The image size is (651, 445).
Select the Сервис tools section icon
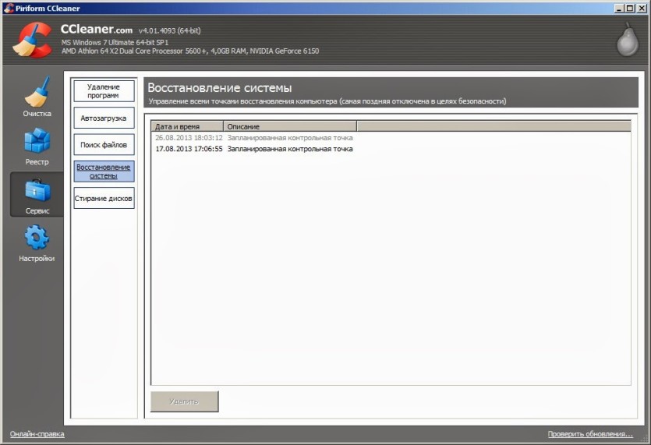[x=37, y=190]
